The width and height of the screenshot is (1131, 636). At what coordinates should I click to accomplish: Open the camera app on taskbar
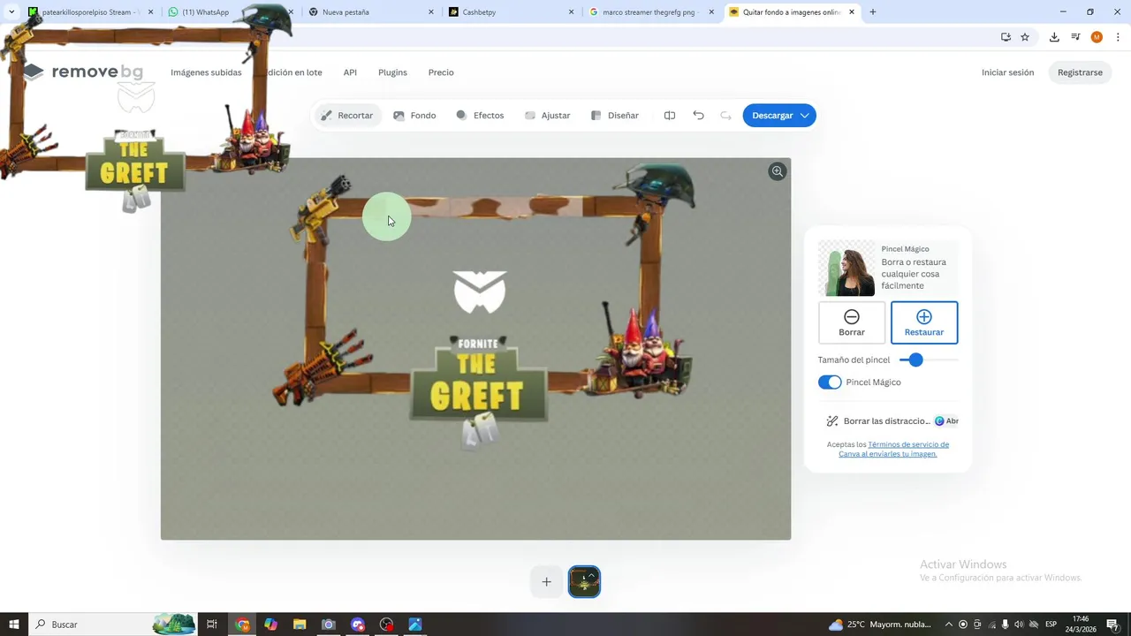click(328, 625)
